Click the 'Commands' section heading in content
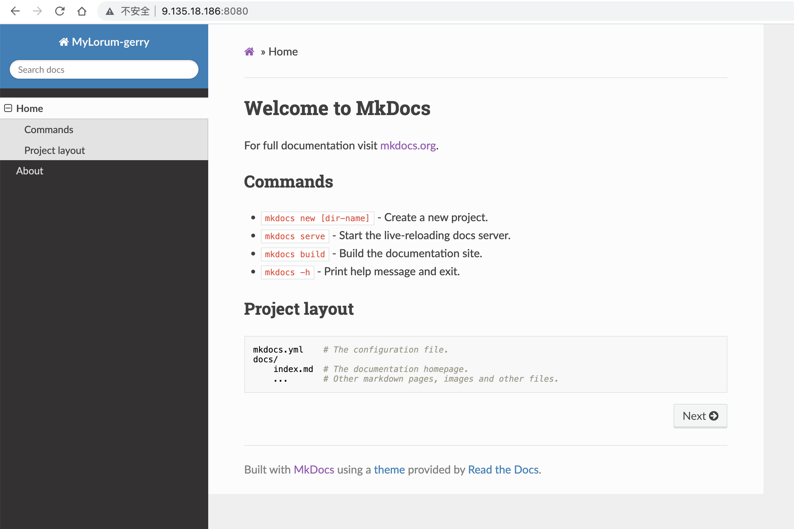 coord(288,182)
